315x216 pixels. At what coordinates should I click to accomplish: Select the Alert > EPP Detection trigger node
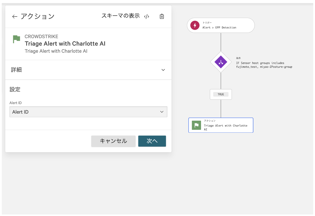[221, 25]
